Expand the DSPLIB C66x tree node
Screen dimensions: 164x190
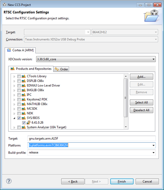pyautogui.click(x=14, y=81)
